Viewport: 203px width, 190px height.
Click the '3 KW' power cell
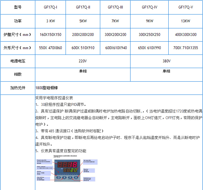click(50, 21)
